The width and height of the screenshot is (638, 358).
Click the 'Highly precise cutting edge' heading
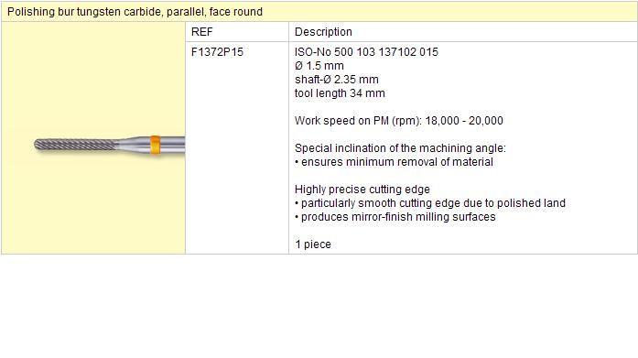(x=362, y=190)
